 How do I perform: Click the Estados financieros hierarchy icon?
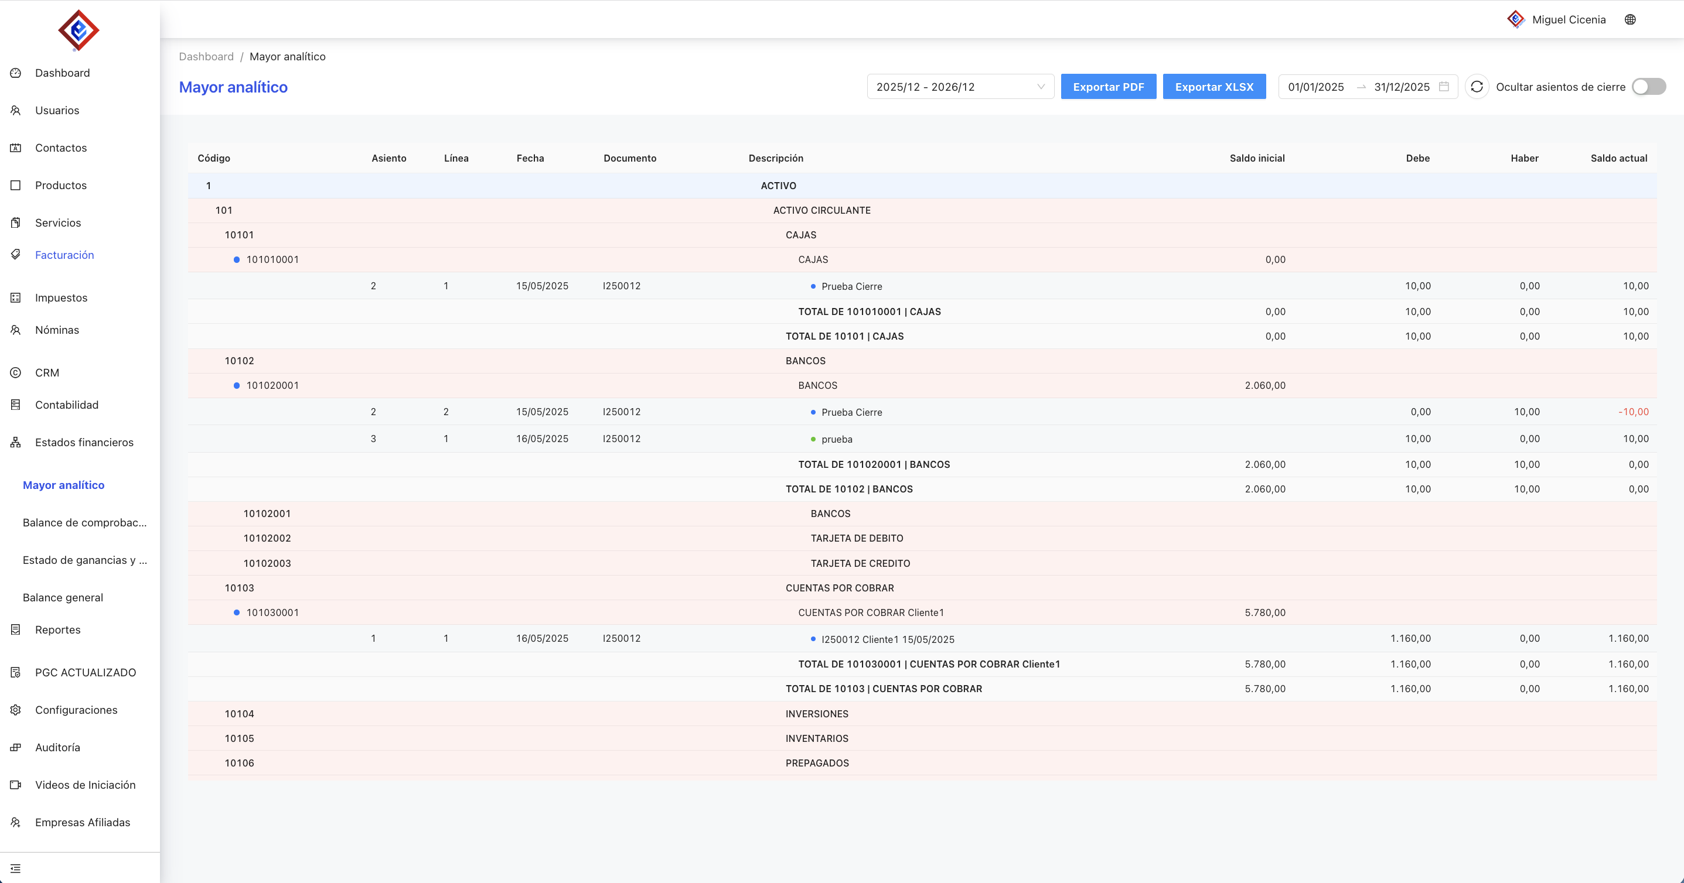tap(16, 442)
